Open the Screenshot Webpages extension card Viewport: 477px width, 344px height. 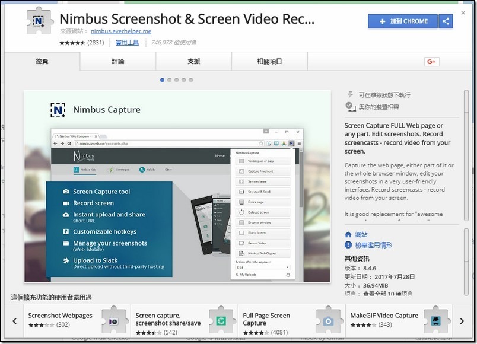tap(77, 321)
